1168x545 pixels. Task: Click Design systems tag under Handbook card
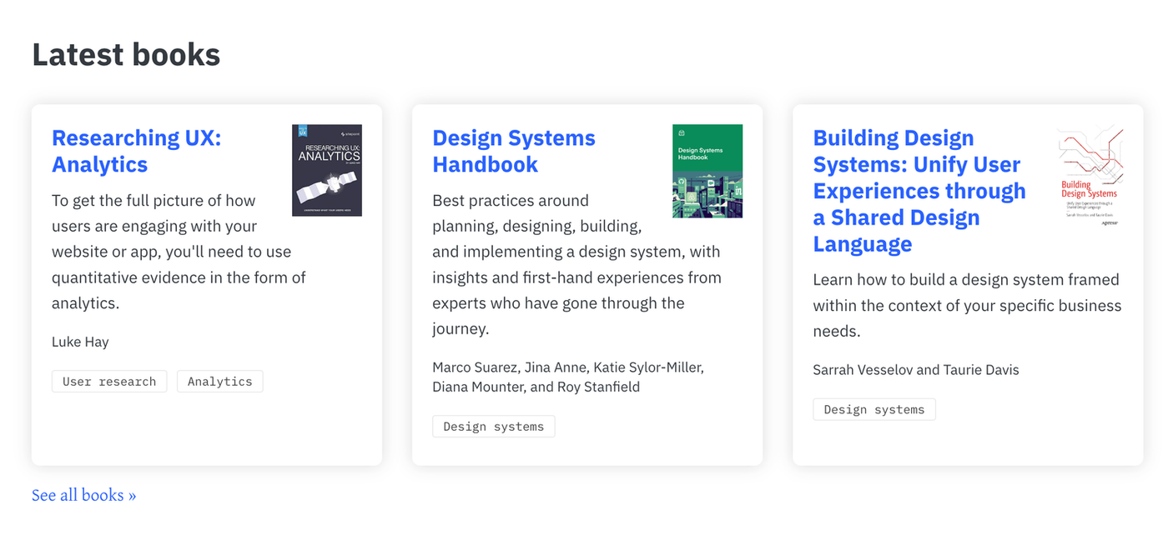pyautogui.click(x=493, y=427)
